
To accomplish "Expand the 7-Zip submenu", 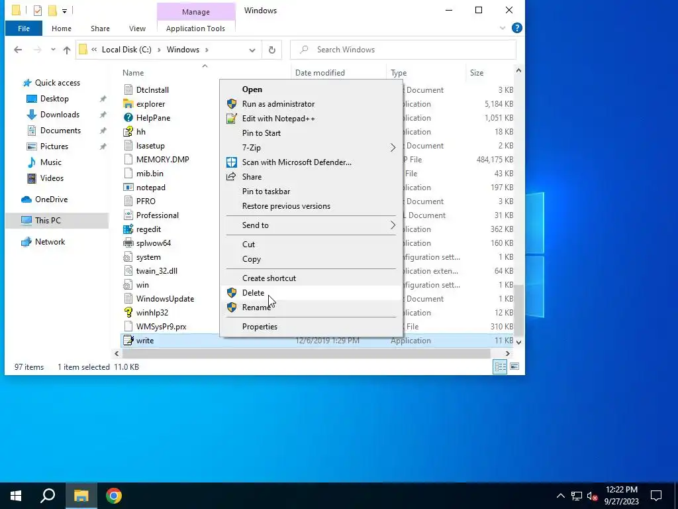I will coord(393,148).
